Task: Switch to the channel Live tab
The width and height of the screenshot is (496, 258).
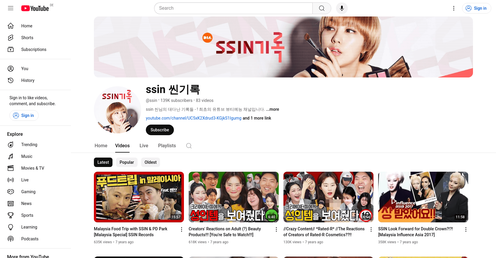Action: click(144, 146)
